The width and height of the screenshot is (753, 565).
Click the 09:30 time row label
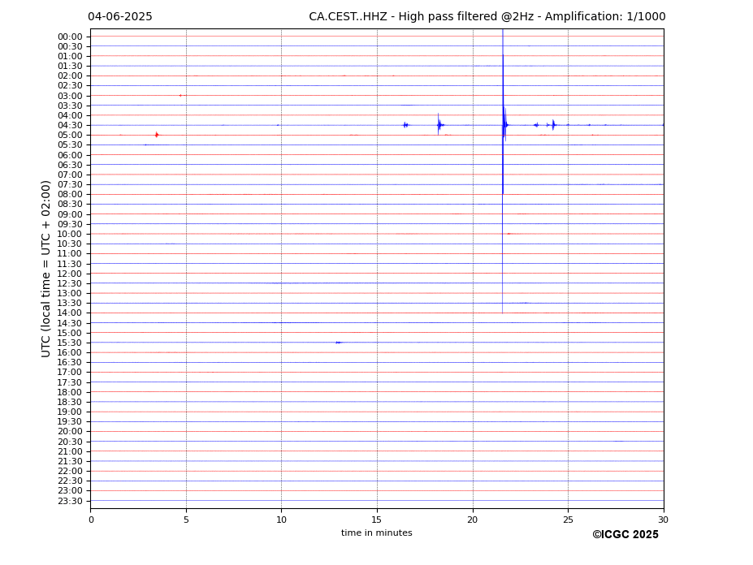(x=70, y=224)
